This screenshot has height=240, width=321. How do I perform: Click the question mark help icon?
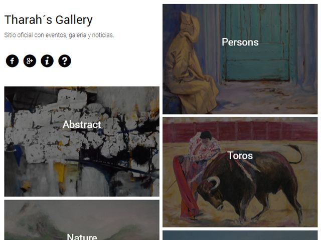click(x=64, y=61)
